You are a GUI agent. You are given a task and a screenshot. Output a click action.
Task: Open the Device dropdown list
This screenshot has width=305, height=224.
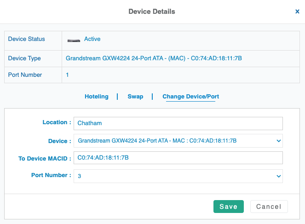coord(175,141)
